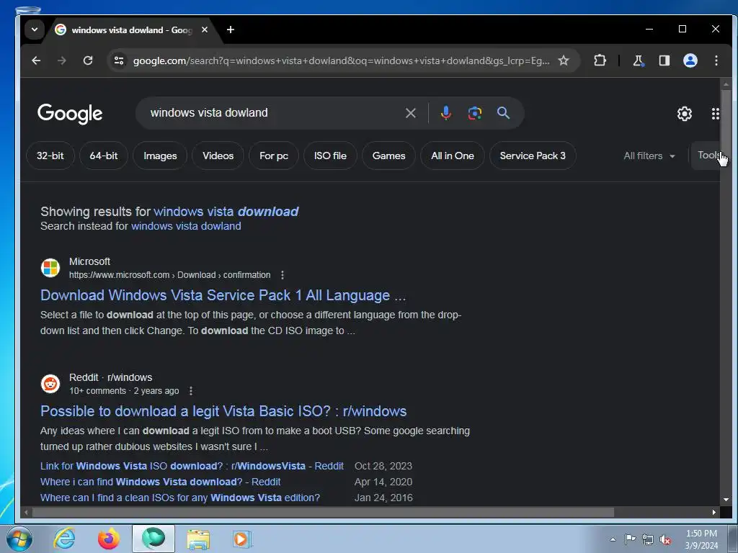Search by image with Google Lens
This screenshot has width=738, height=553.
pos(474,113)
